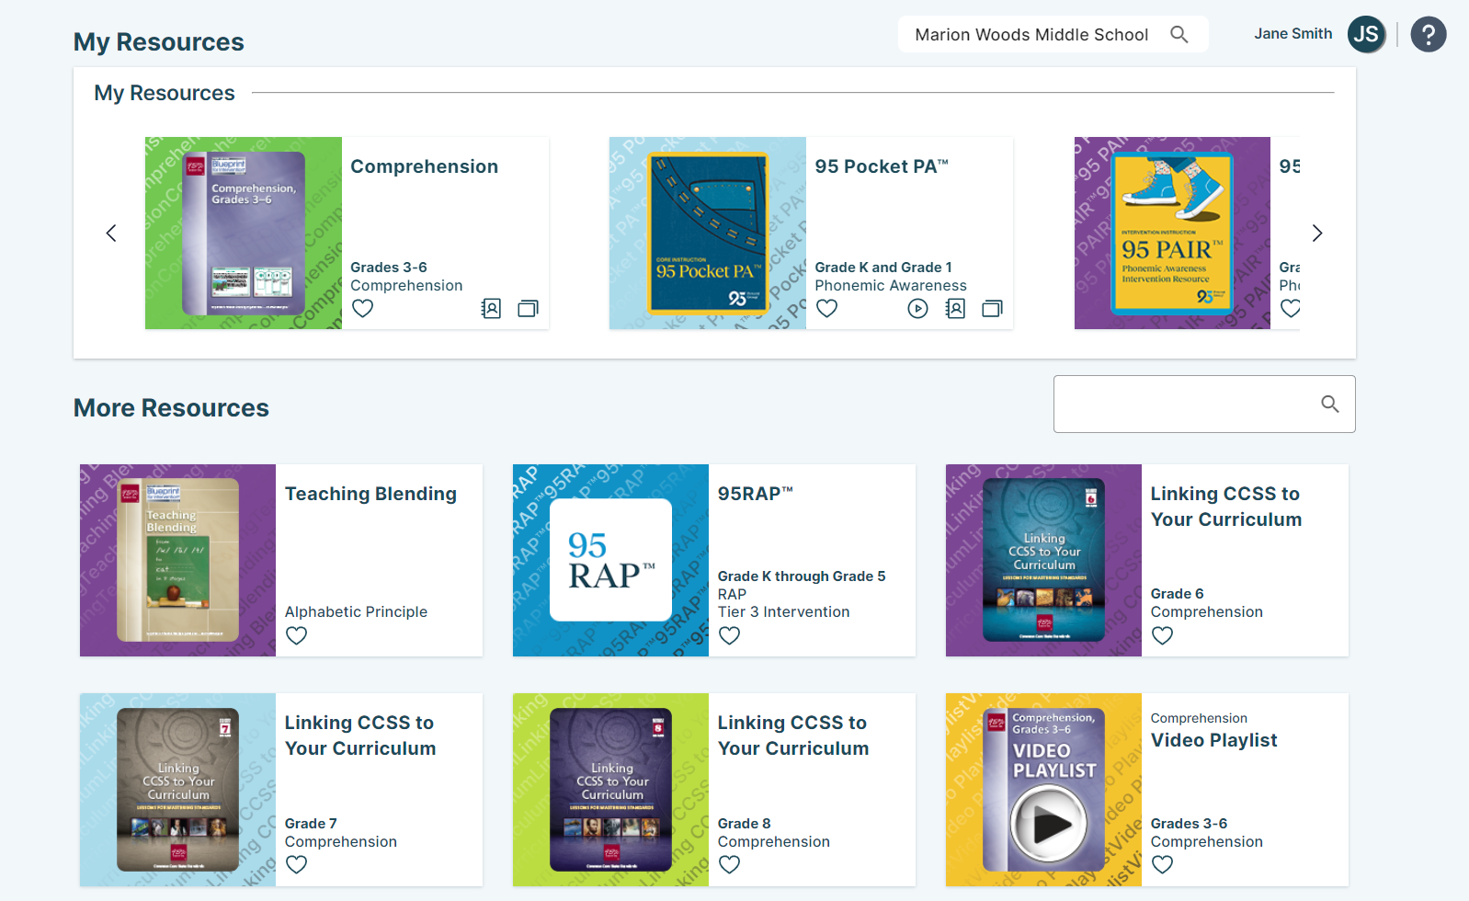Open Linking CCSS Grade 7 title
The height and width of the screenshot is (901, 1469).
click(360, 736)
